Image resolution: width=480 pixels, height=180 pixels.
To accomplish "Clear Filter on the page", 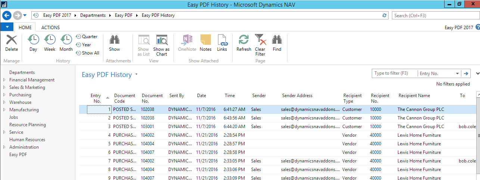I will (260, 46).
